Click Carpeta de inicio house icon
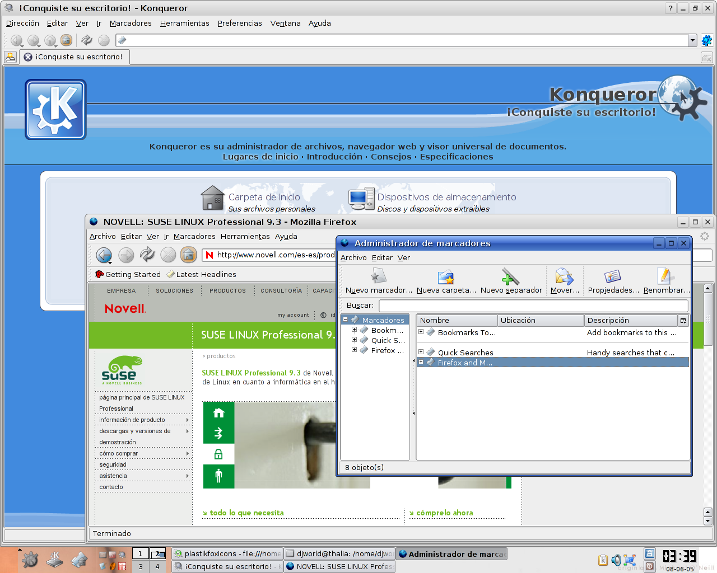Viewport: 717px width, 573px height. [212, 198]
